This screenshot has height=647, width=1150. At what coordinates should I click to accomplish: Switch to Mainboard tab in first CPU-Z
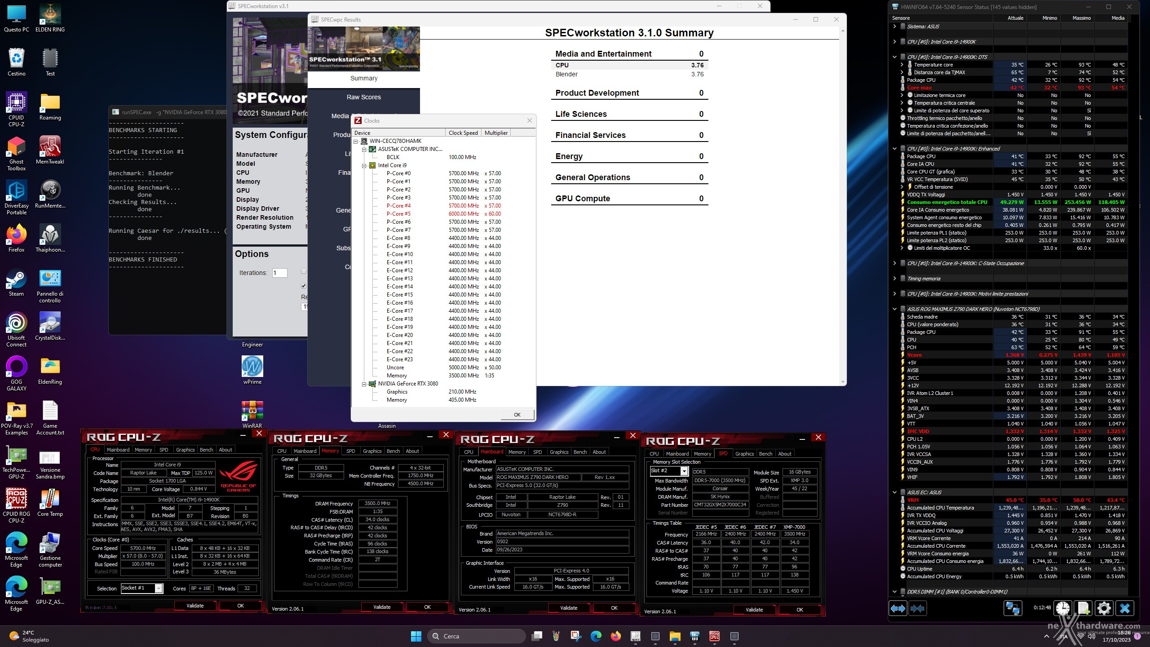click(118, 450)
